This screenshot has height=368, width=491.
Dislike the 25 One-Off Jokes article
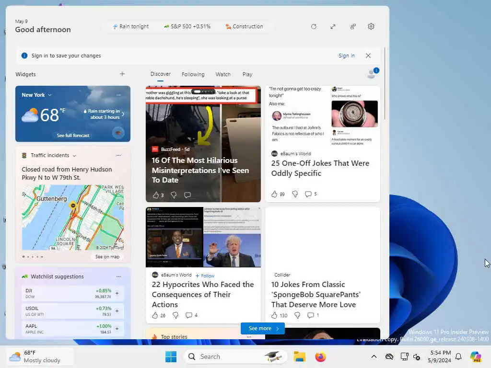tap(295, 194)
